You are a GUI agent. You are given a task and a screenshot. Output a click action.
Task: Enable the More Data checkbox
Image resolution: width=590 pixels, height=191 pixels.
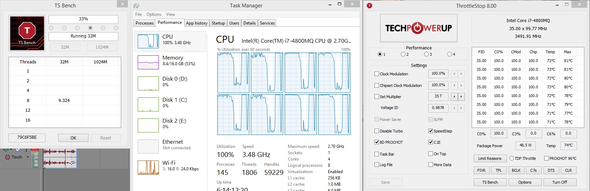(x=430, y=165)
